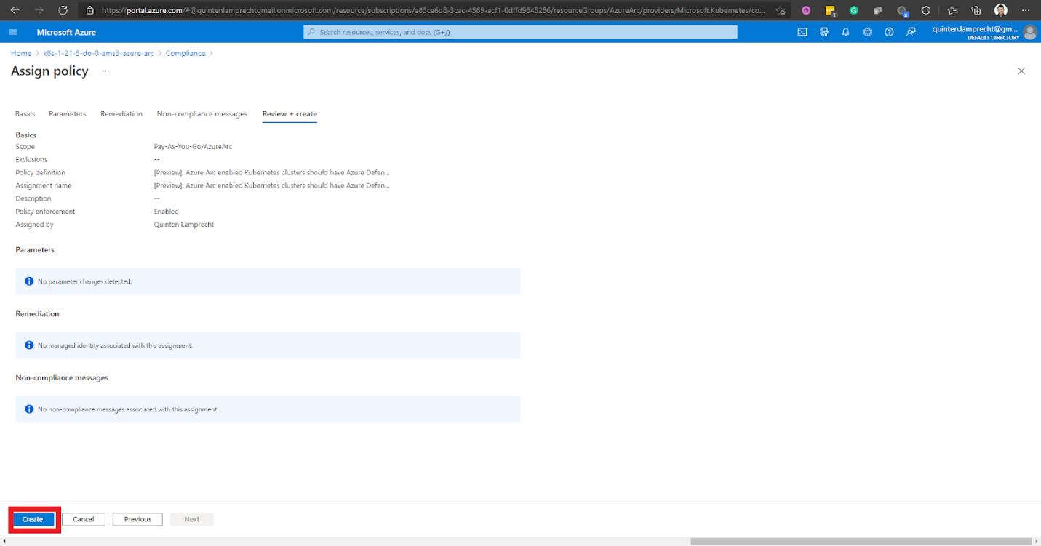Screen dimensions: 1041x546
Task: Open the Directories + subscriptions filter icon
Action: pyautogui.click(x=824, y=32)
